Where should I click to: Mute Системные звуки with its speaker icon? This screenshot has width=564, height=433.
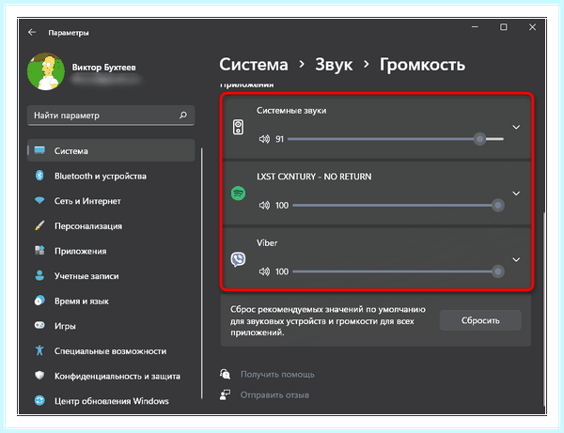tap(264, 139)
